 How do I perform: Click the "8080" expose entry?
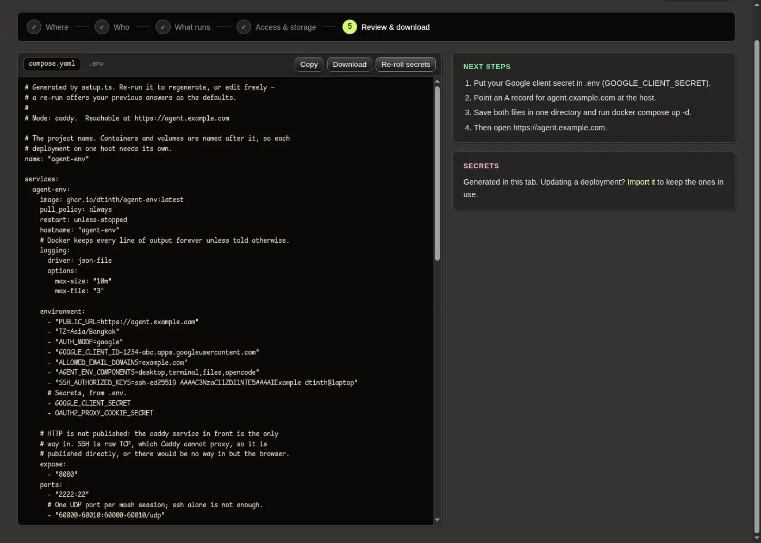coord(63,475)
